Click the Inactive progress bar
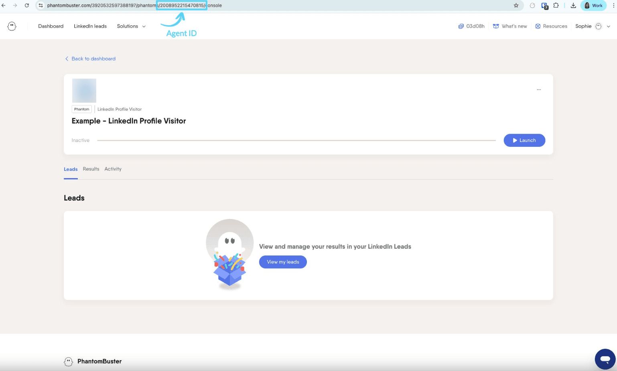This screenshot has width=617, height=371. point(296,140)
